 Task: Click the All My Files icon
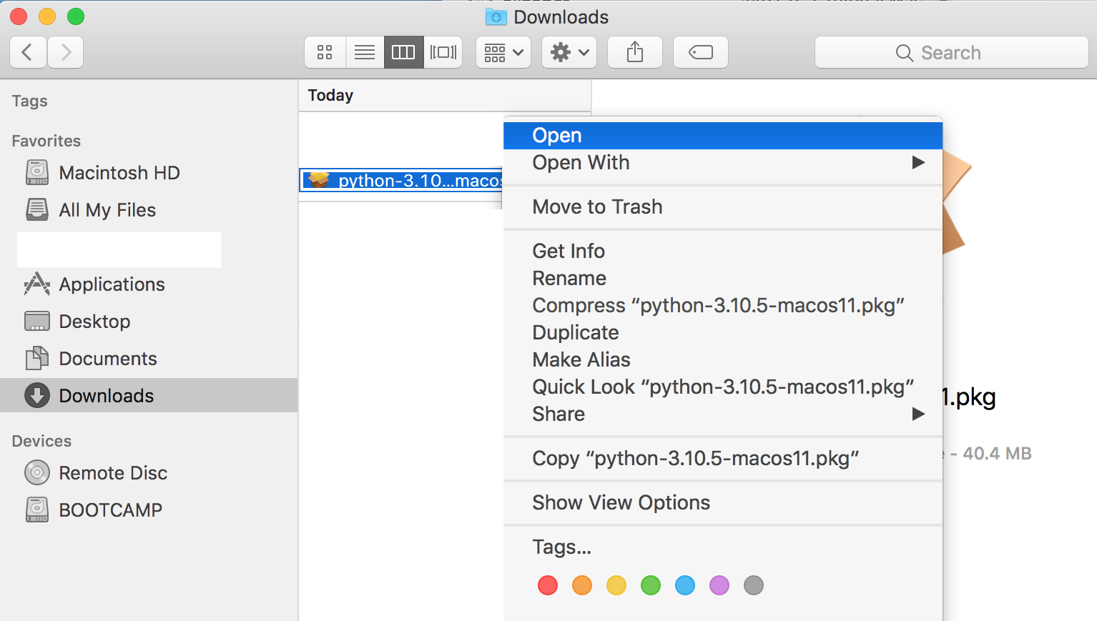click(37, 209)
